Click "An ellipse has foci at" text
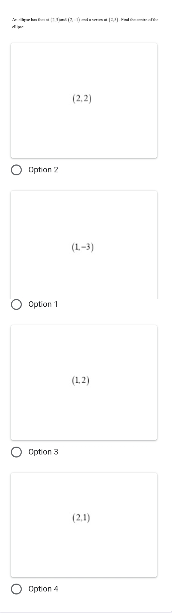This screenshot has height=613, width=172. (31, 20)
